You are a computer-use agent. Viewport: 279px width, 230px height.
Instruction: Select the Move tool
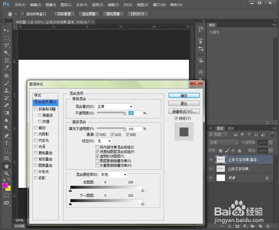coord(6,31)
